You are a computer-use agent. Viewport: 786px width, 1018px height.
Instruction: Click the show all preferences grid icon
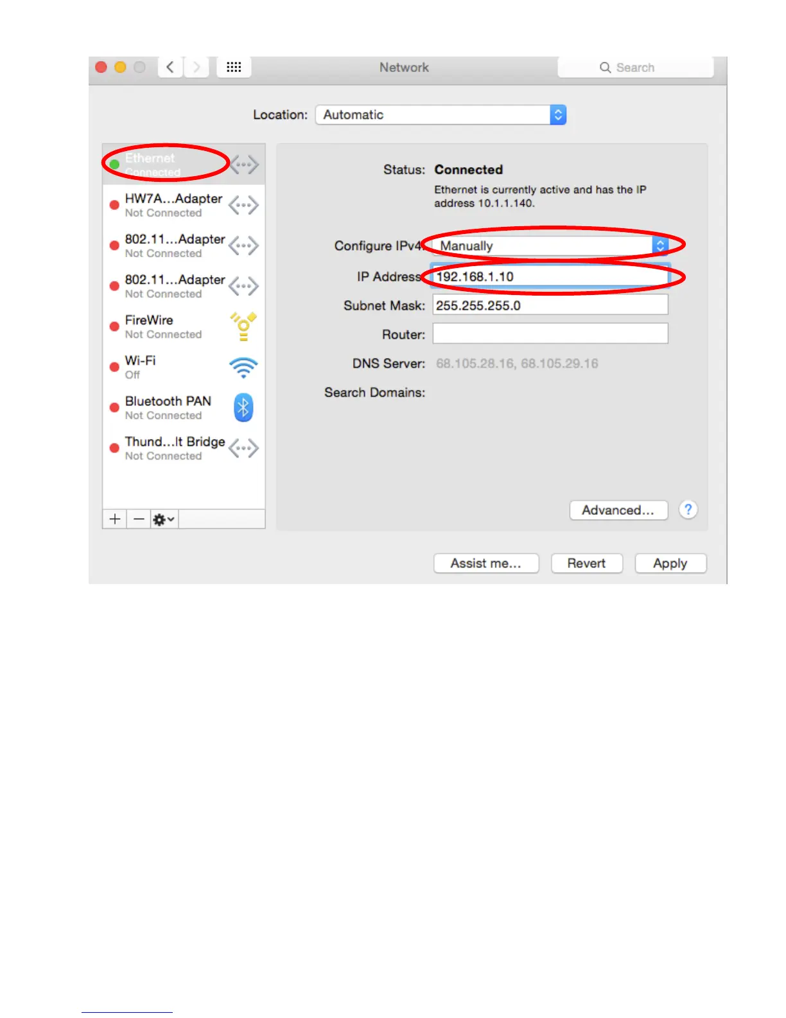[x=234, y=67]
